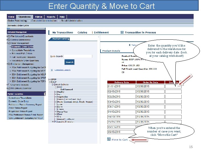Image resolution: width=205 pixels, height=154 pixels.
Task: Click the Move to Cart link
Action: 120,140
